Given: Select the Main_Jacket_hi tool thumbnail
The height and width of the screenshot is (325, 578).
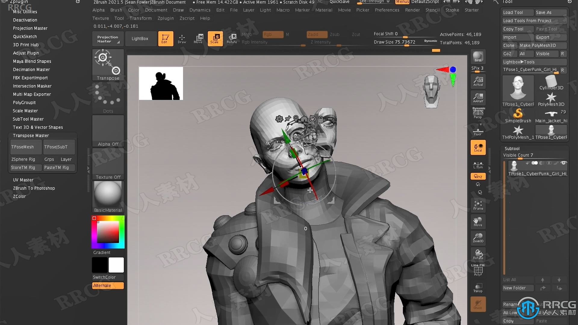Looking at the screenshot, I should [551, 116].
